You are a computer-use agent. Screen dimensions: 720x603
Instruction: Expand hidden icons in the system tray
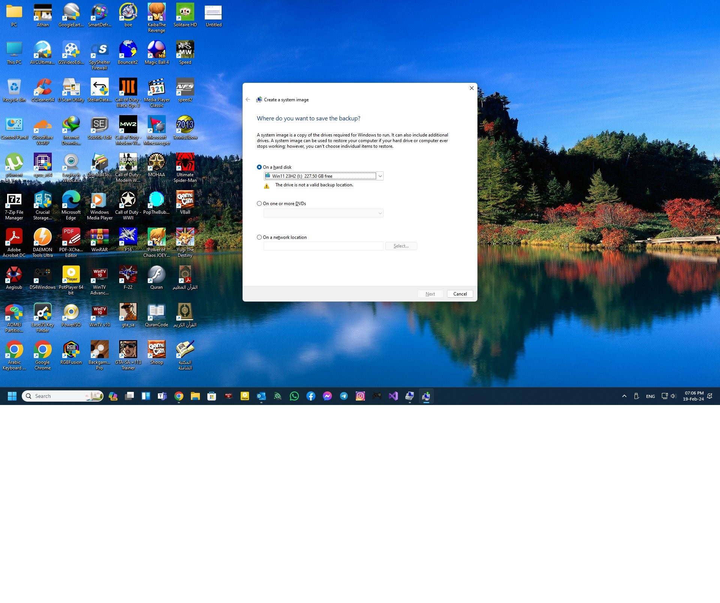624,396
